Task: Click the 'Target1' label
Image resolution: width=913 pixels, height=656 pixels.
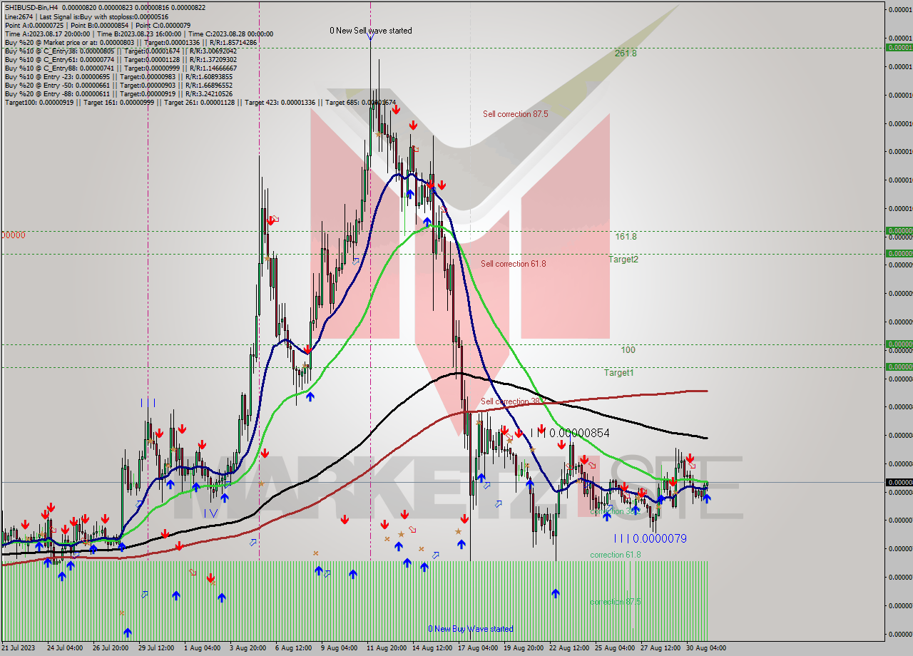Action: (618, 373)
